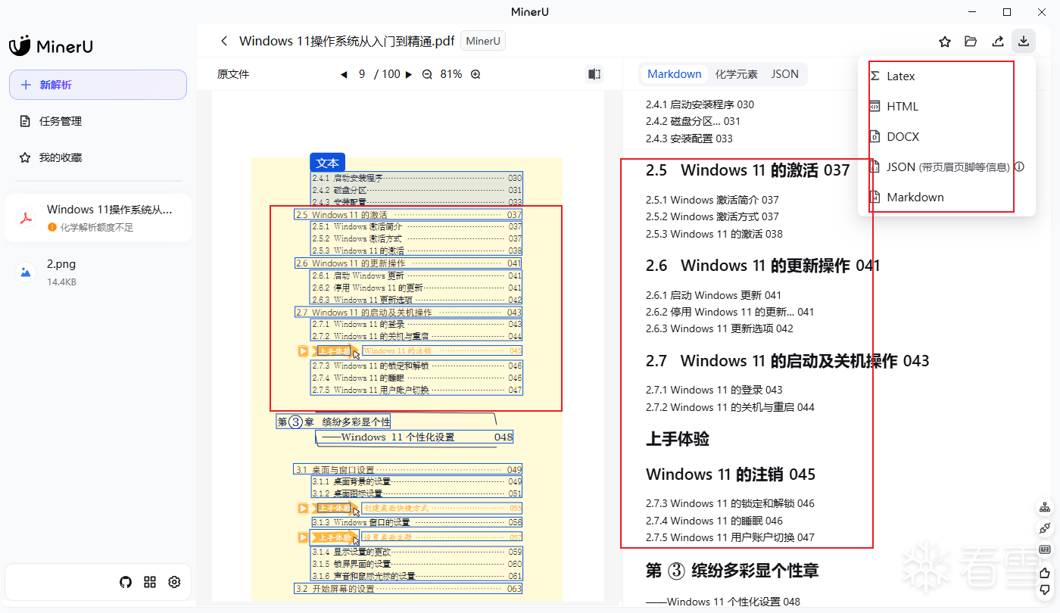The height and width of the screenshot is (613, 1060).
Task: Give a thumbs down to the result
Action: pos(1045,590)
